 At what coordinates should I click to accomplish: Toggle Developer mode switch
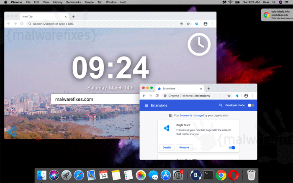[x=251, y=105]
